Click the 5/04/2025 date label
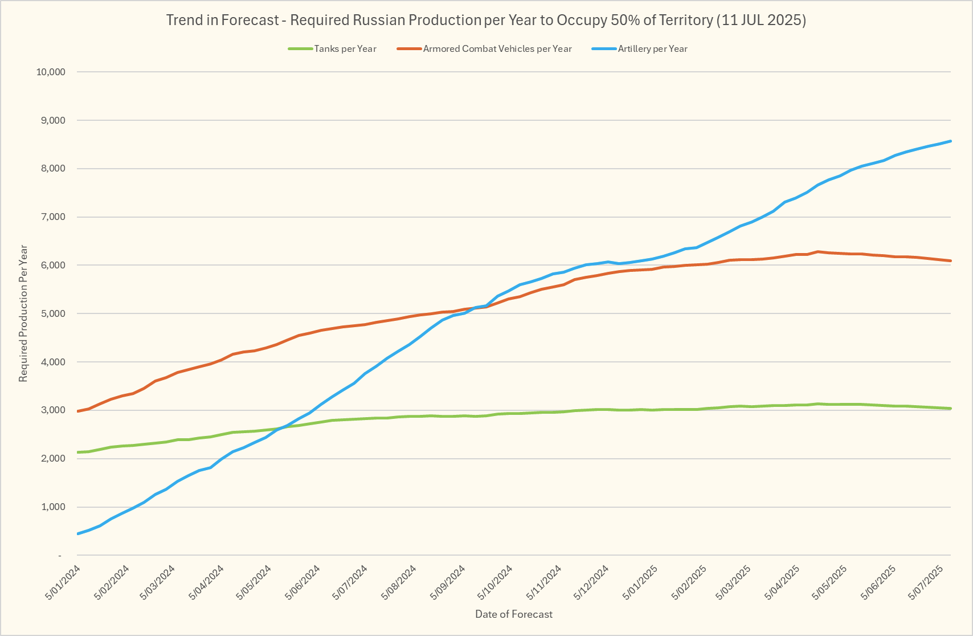Screen dimensions: 973x636 (x=781, y=582)
